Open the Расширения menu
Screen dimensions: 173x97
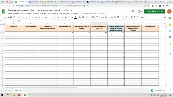(x=65, y=13)
